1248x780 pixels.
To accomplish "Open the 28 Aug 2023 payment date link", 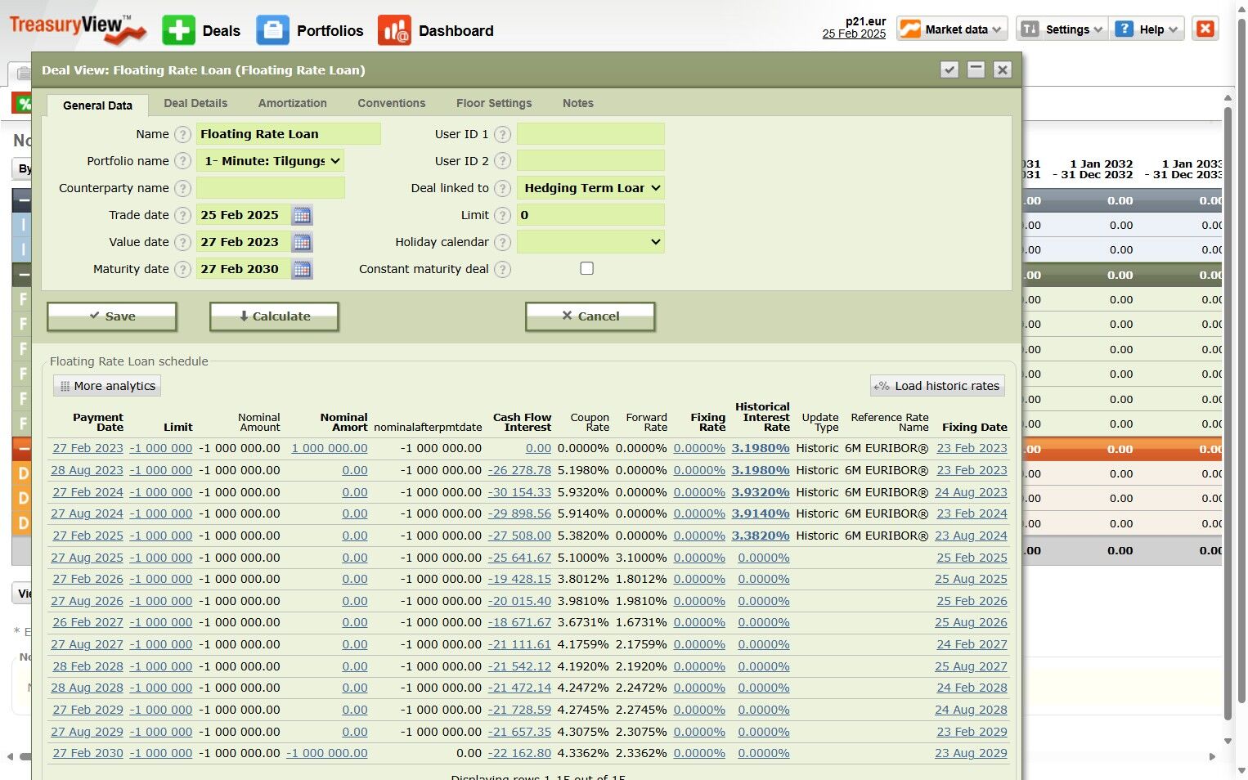I will coord(87,470).
